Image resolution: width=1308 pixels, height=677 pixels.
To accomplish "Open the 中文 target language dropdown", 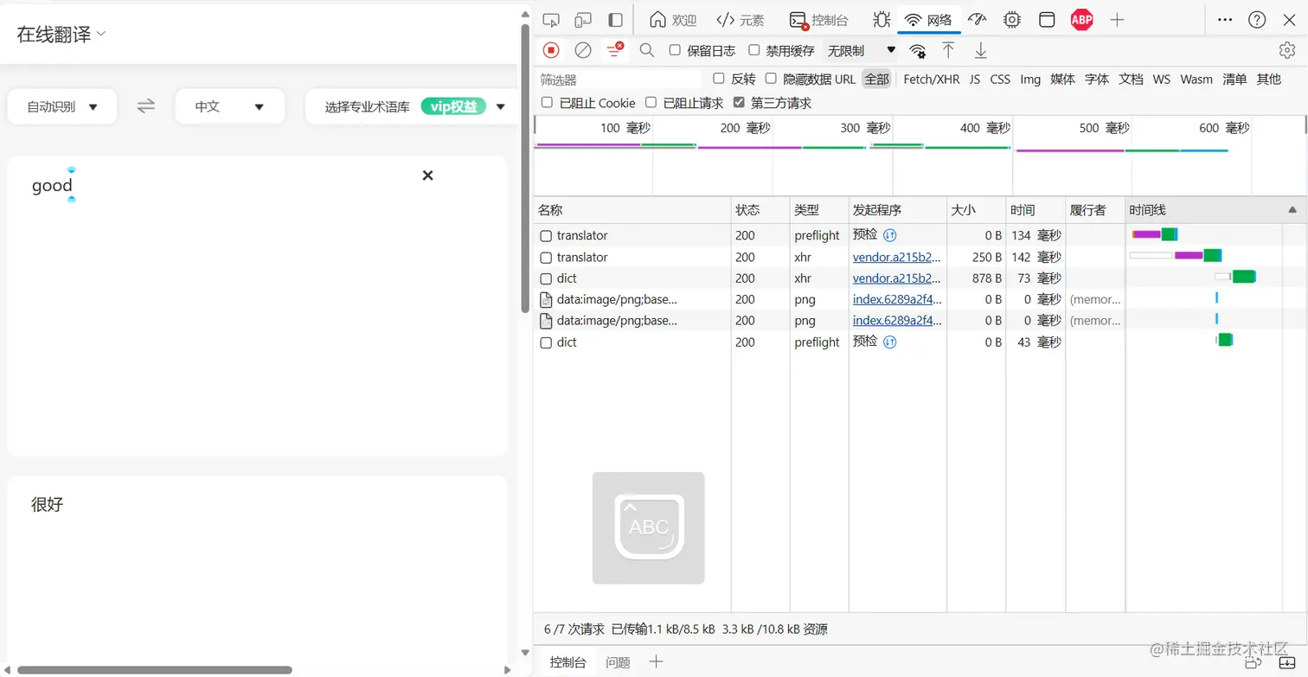I will click(230, 106).
